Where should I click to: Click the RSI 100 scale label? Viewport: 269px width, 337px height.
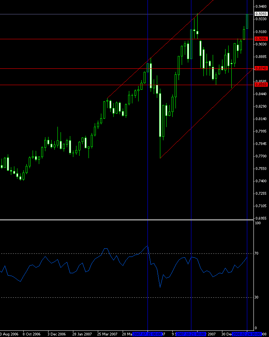[x=257, y=223]
